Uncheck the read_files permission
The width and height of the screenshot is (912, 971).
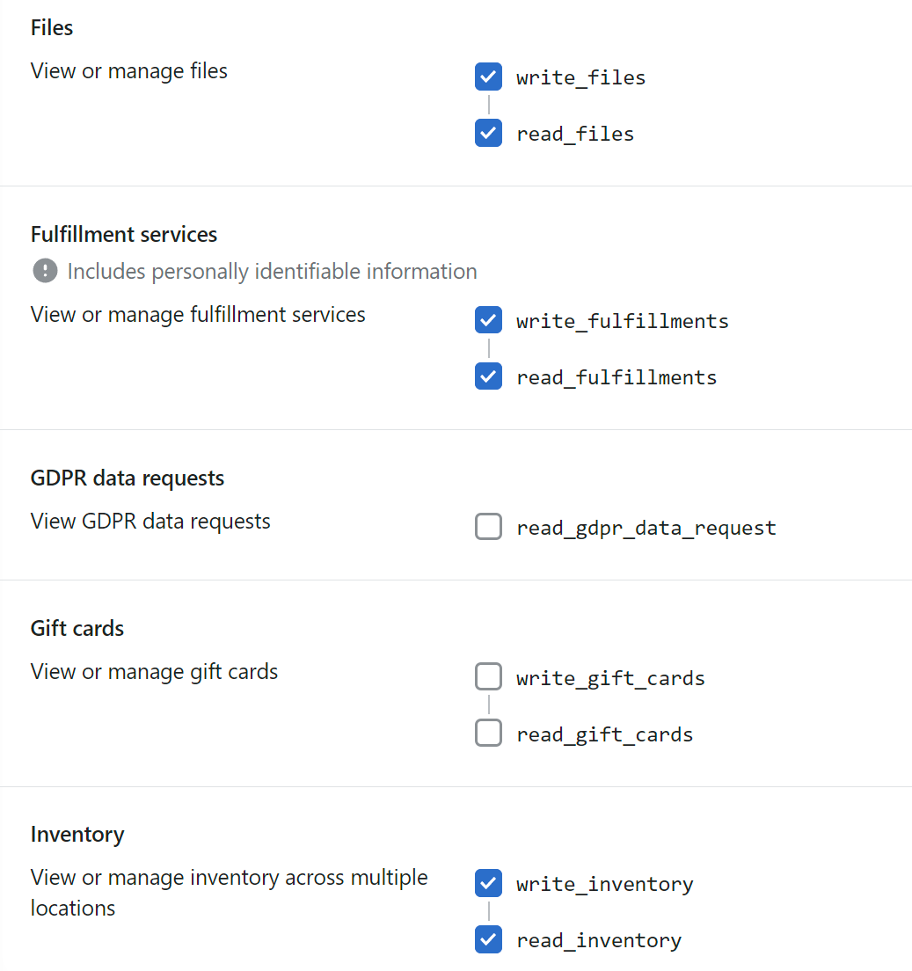tap(488, 133)
